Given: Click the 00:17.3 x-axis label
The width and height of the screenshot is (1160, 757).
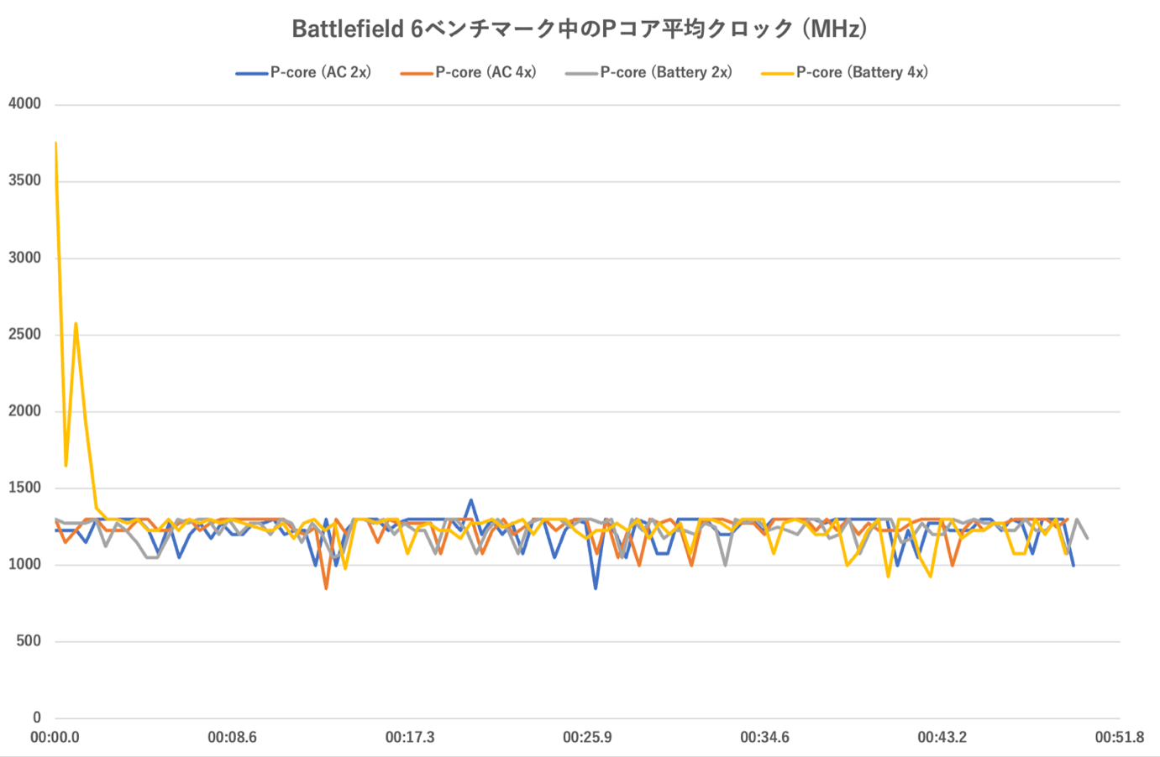Looking at the screenshot, I should click(x=410, y=738).
